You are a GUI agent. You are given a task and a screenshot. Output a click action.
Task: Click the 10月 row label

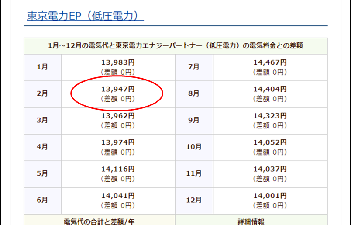pos(194,147)
